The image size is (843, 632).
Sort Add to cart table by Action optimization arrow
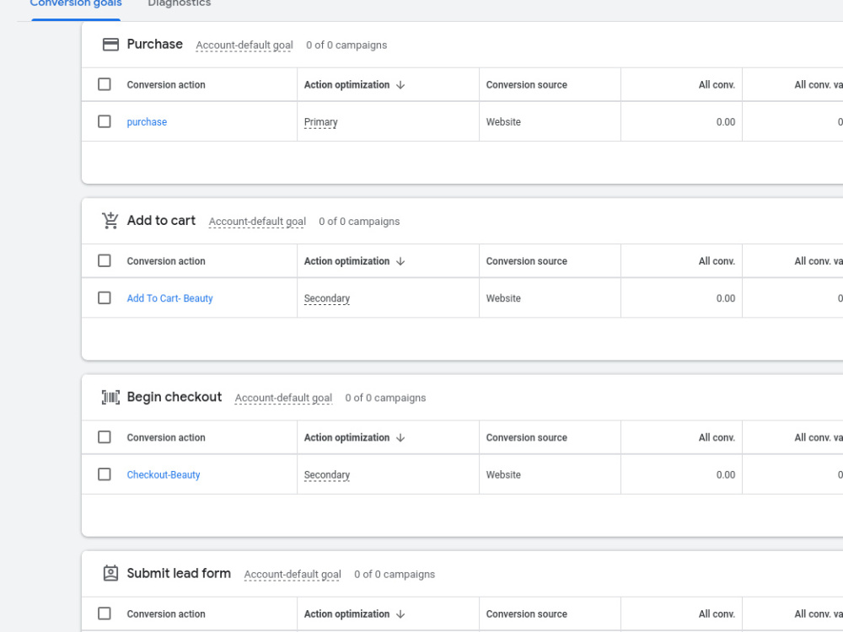(x=400, y=261)
